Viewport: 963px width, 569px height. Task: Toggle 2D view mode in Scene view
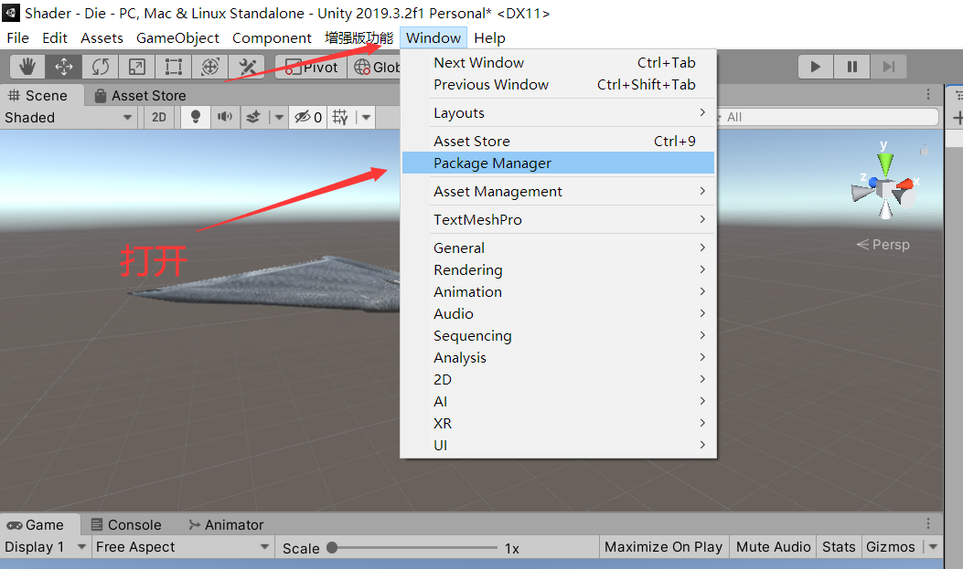point(160,117)
